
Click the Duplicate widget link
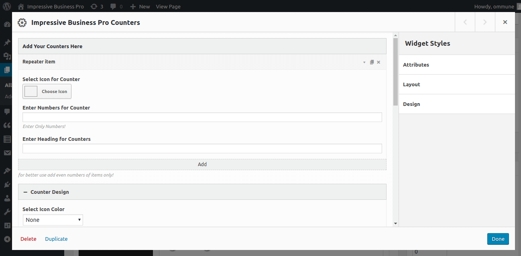(56, 239)
